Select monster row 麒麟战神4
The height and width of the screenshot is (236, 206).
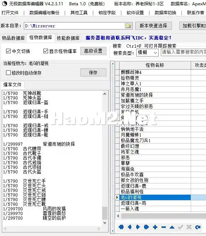point(155,72)
